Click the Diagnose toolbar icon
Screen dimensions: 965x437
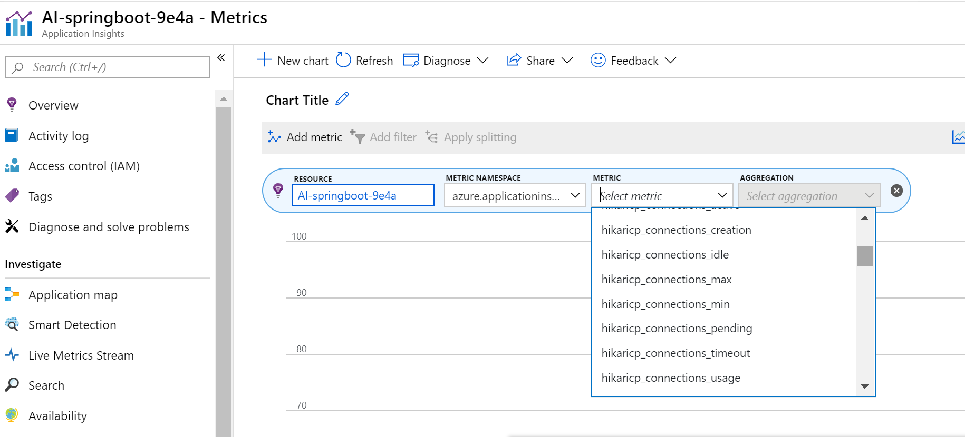click(x=411, y=60)
